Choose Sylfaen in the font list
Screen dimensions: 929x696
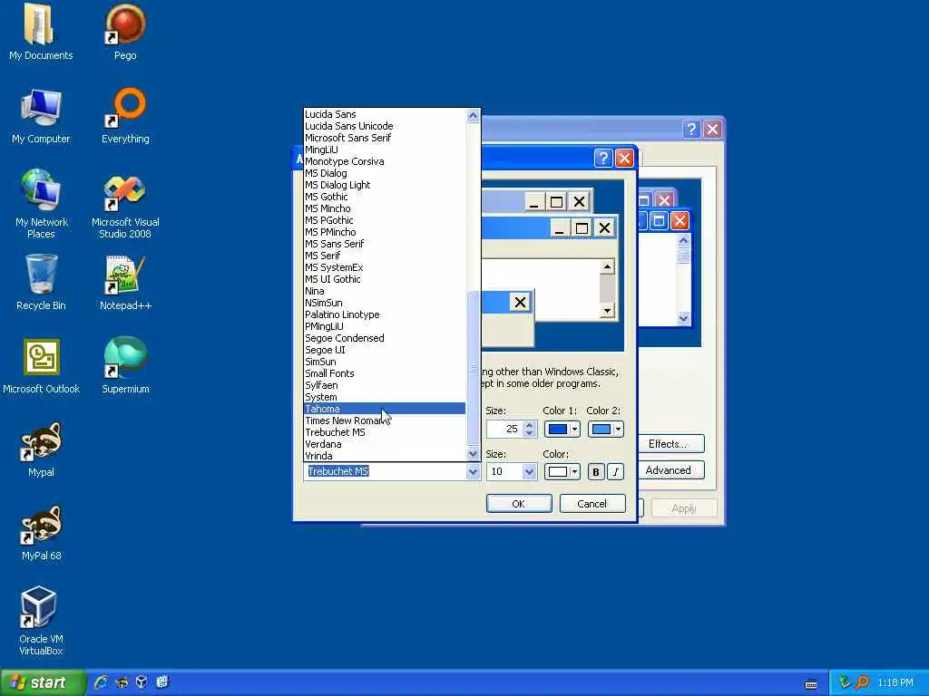(x=385, y=385)
